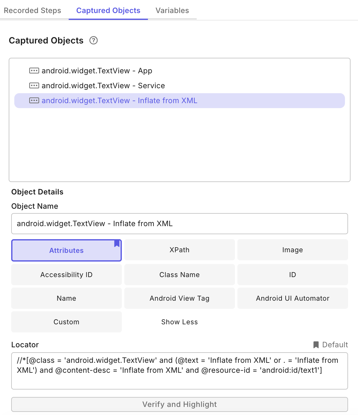
Task: Collapse strategies with Show Less
Action: pyautogui.click(x=179, y=322)
